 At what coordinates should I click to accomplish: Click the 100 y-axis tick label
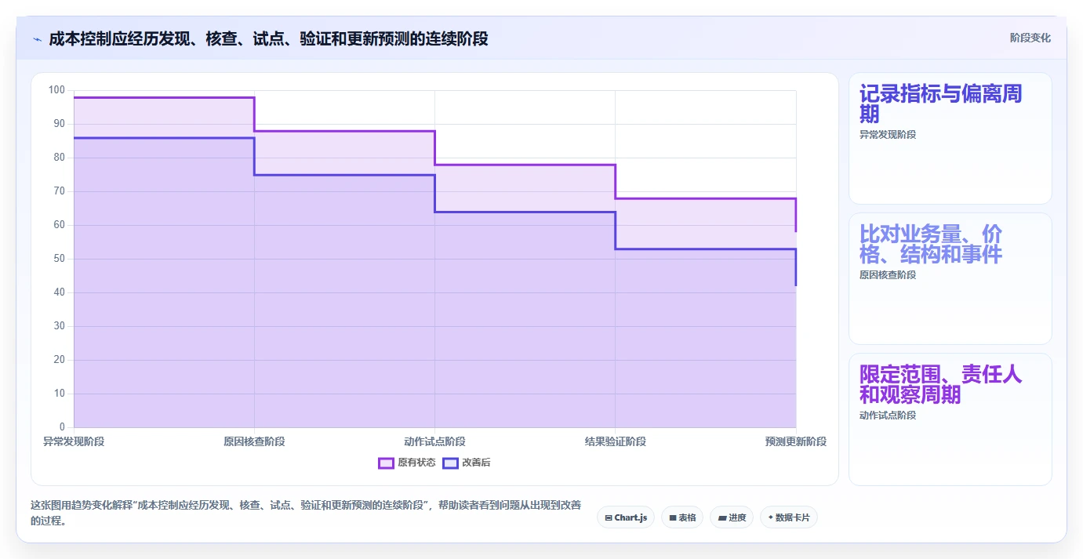(56, 90)
